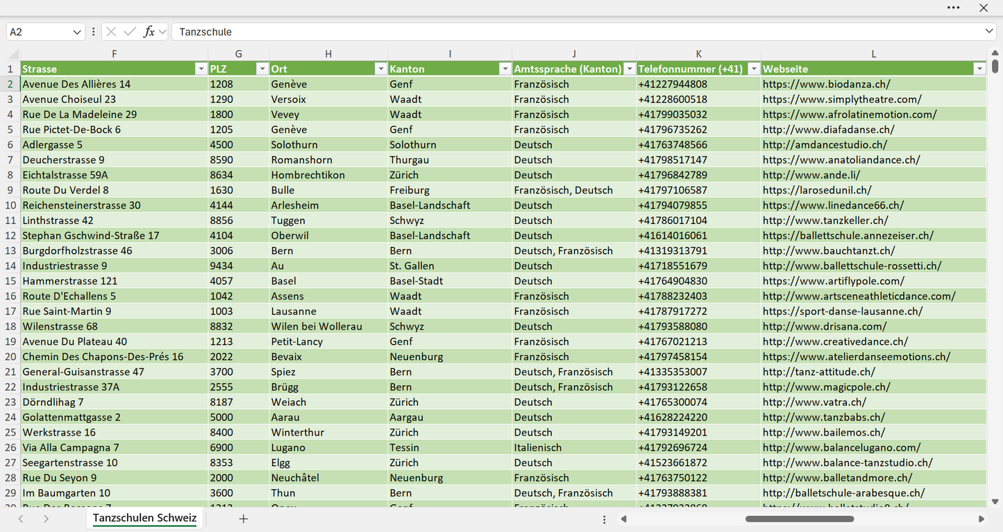Select Kanton cell Basel-Stadt

[x=450, y=281]
